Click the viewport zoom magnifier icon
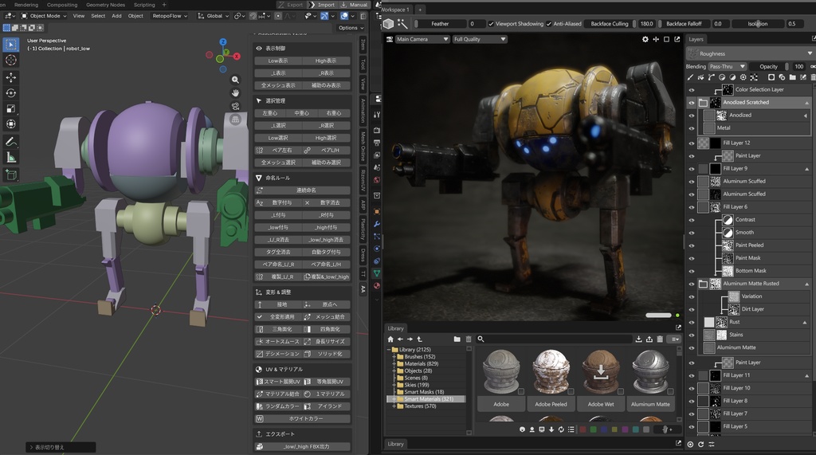 click(x=235, y=80)
